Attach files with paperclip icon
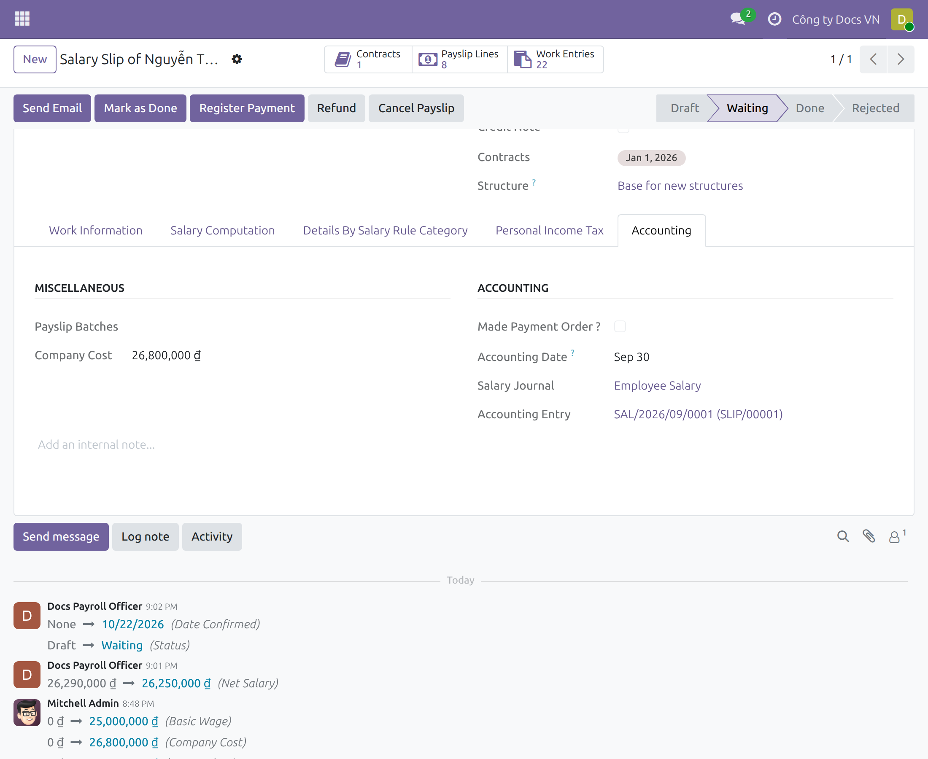 pos(869,536)
